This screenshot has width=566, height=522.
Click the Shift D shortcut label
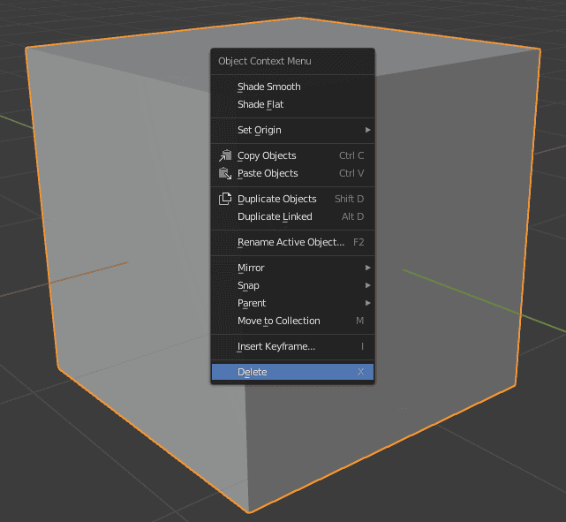tap(349, 199)
